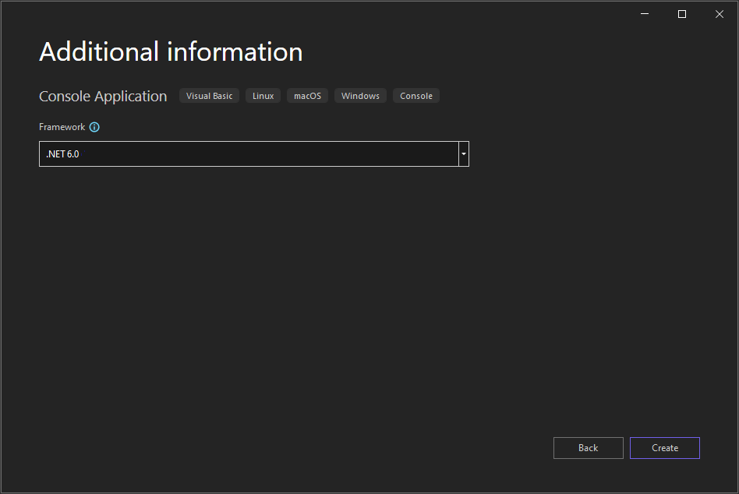This screenshot has height=494, width=739.
Task: Click the .NET 6.0 text in the selector
Action: coord(62,153)
